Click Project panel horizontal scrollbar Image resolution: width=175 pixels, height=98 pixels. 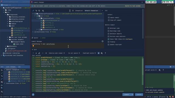13,65
